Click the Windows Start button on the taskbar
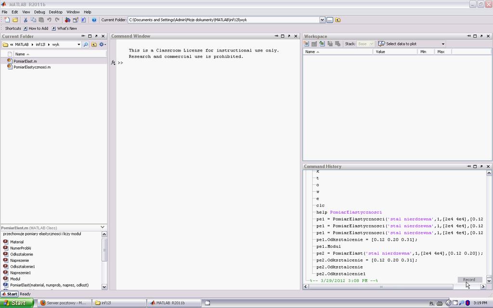The image size is (493, 308). (17, 303)
